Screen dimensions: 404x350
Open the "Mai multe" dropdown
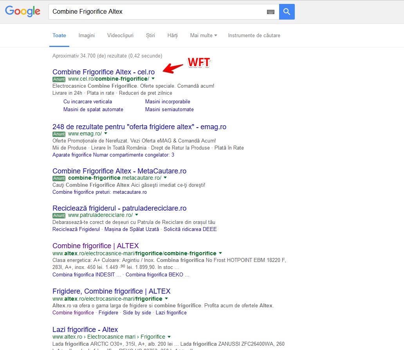pos(201,35)
